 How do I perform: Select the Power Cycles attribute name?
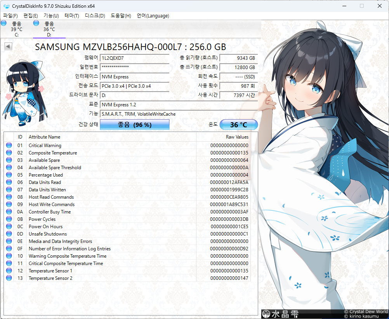pos(42,219)
